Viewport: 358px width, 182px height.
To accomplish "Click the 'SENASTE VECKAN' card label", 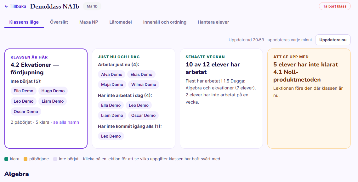I will tap(205, 57).
